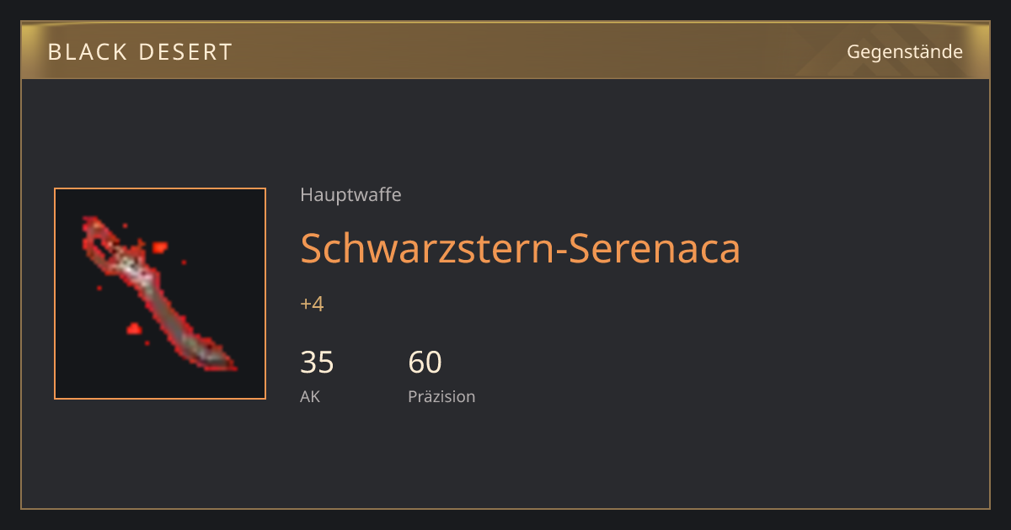The height and width of the screenshot is (530, 1011).
Task: Select the AK value 35
Action: tap(317, 363)
